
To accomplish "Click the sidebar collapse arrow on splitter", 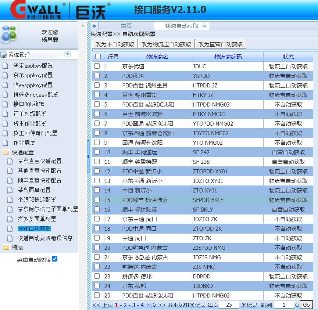I will point(88,156).
